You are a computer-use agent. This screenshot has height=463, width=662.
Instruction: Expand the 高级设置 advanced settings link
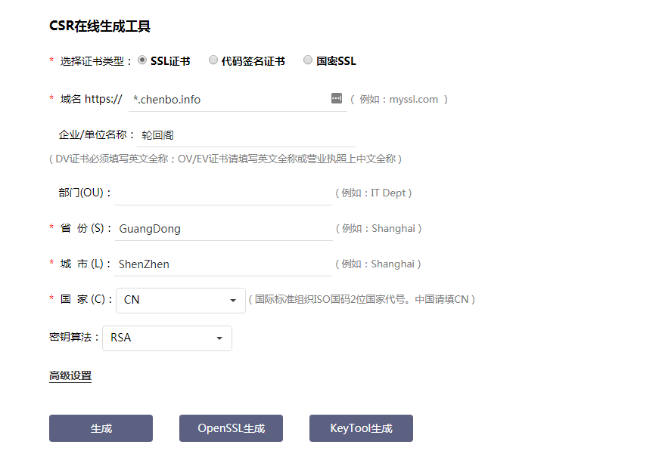(x=70, y=375)
